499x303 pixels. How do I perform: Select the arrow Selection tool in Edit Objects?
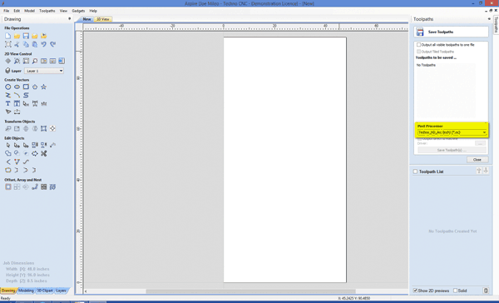point(8,146)
